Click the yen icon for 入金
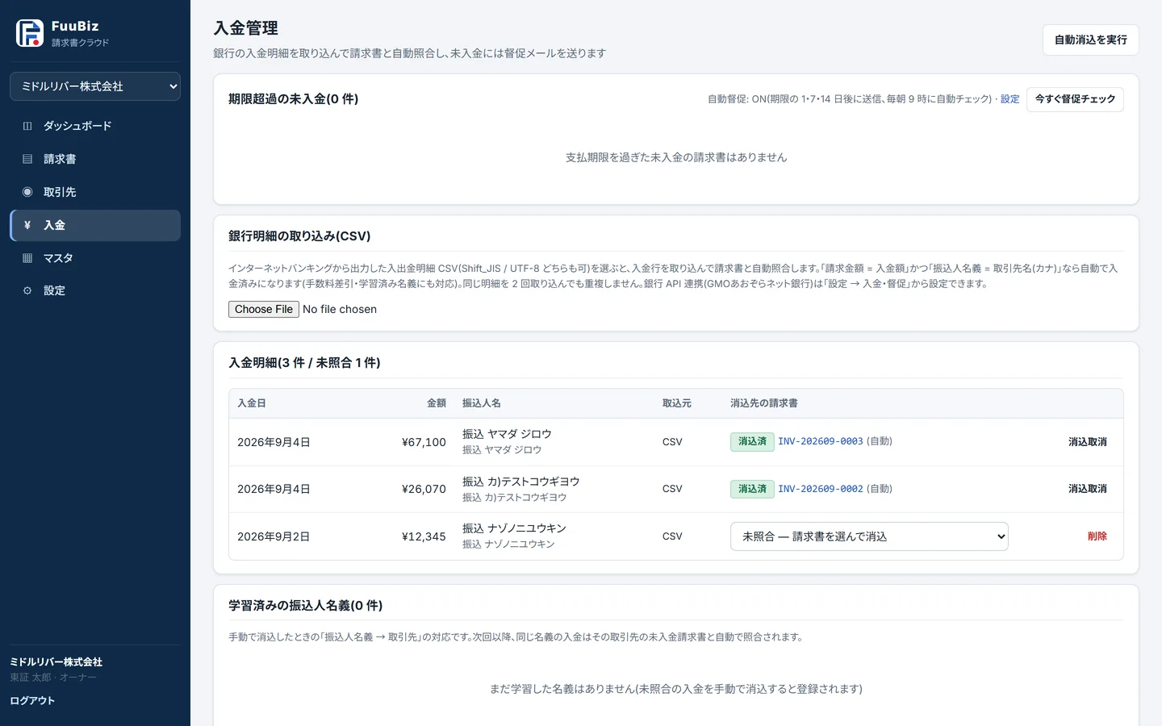 [x=27, y=225]
